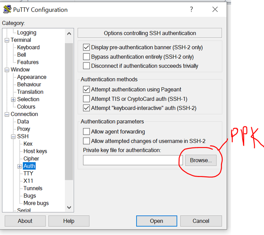Screen dimensions: 264x235
Task: Collapse the Connection tree node
Action: click(x=7, y=115)
